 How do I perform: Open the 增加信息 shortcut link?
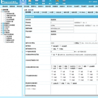click(x=5, y=6)
